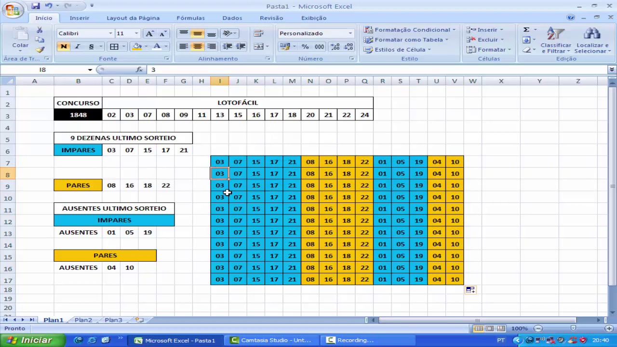This screenshot has height=347, width=617.
Task: Click the Inserir cells button
Action: [x=485, y=30]
